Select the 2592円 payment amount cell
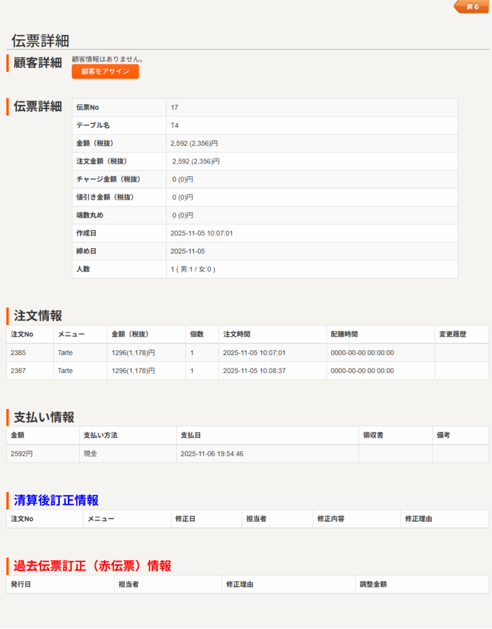Image resolution: width=492 pixels, height=629 pixels. coord(21,454)
